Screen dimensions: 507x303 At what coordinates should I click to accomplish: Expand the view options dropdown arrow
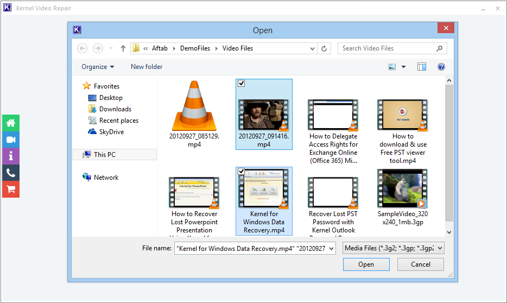coord(403,67)
